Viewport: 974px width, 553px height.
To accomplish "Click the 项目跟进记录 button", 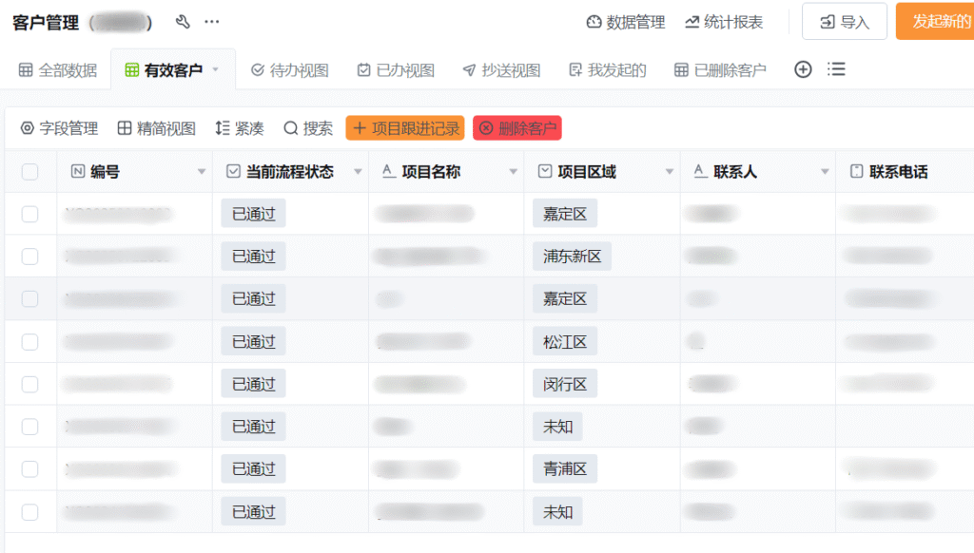I will [405, 128].
